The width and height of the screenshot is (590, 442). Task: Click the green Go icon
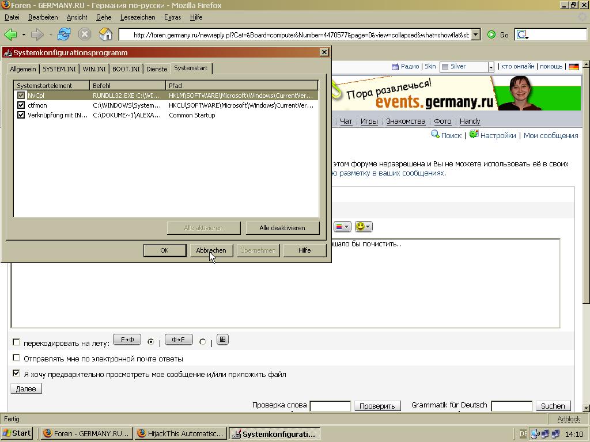pos(491,35)
